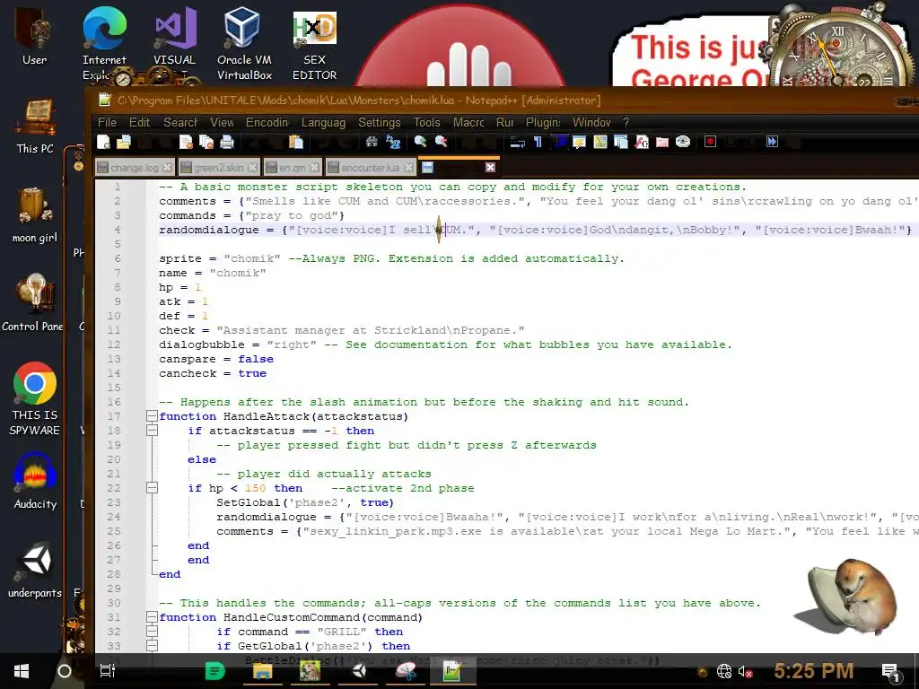Click the muted volume tray icon

(745, 671)
